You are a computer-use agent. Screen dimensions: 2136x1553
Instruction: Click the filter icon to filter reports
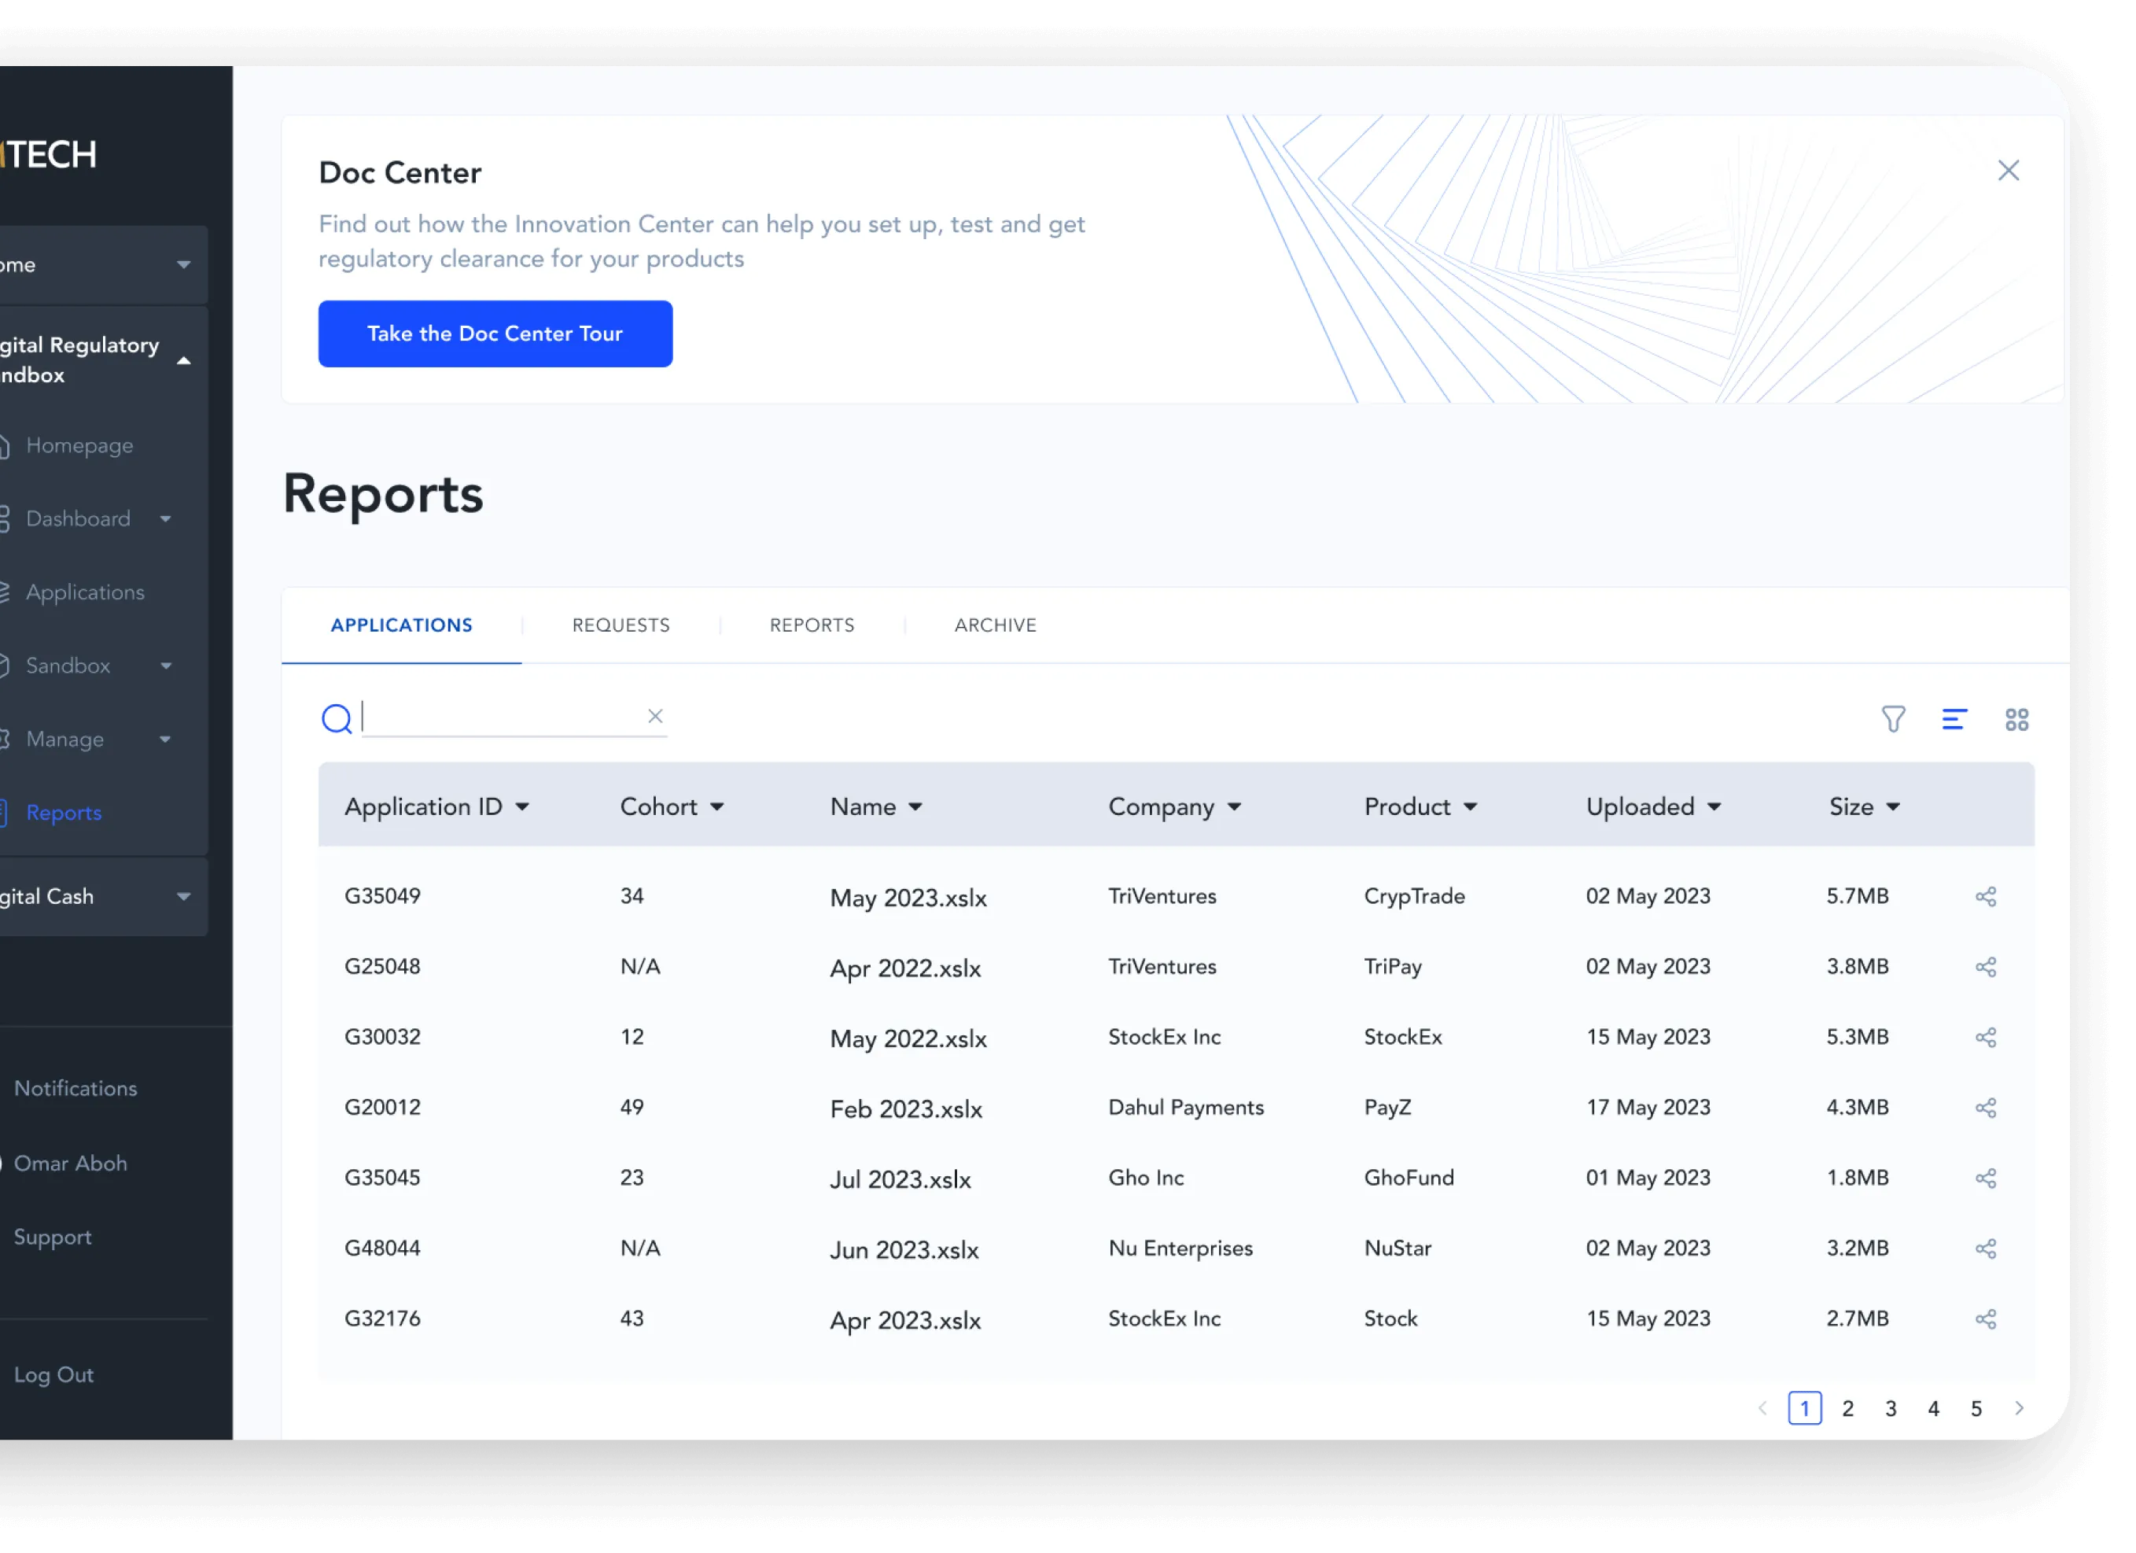click(x=1892, y=718)
